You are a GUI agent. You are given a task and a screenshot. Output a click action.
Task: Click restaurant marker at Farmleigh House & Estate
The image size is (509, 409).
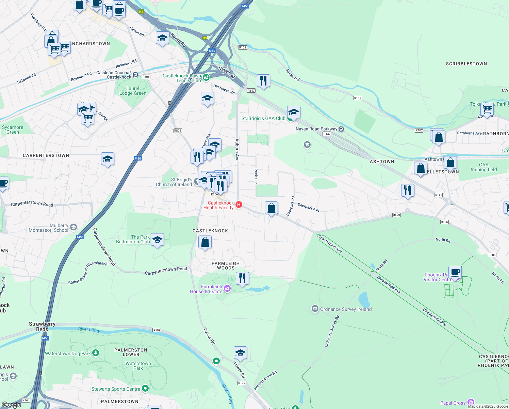pyautogui.click(x=242, y=279)
